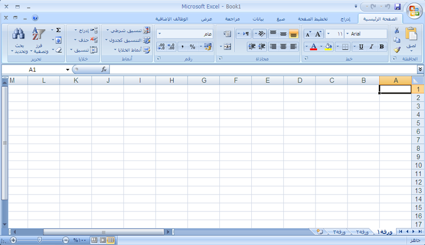The image size is (425, 245).
Task: Open the borders dropdown arrow
Action: click(338, 47)
